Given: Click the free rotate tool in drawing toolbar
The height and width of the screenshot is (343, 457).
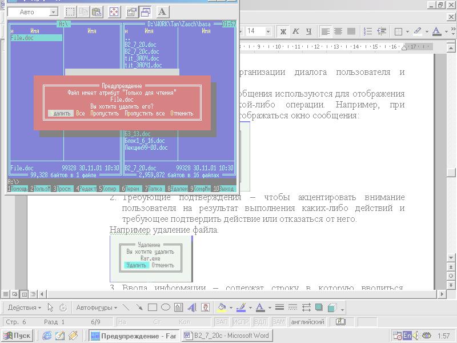Looking at the screenshot, I should (x=63, y=308).
